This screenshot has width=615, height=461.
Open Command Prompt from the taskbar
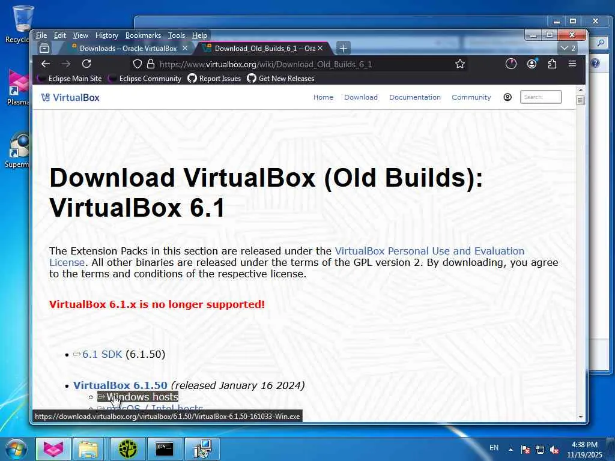(165, 449)
